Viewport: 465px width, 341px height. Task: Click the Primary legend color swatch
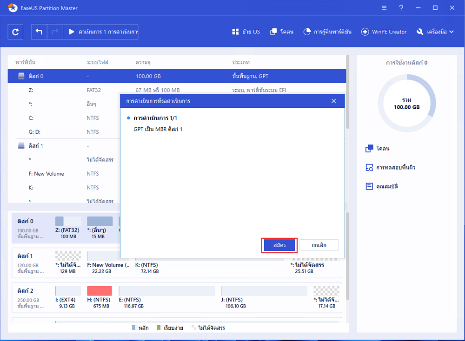pyautogui.click(x=134, y=328)
